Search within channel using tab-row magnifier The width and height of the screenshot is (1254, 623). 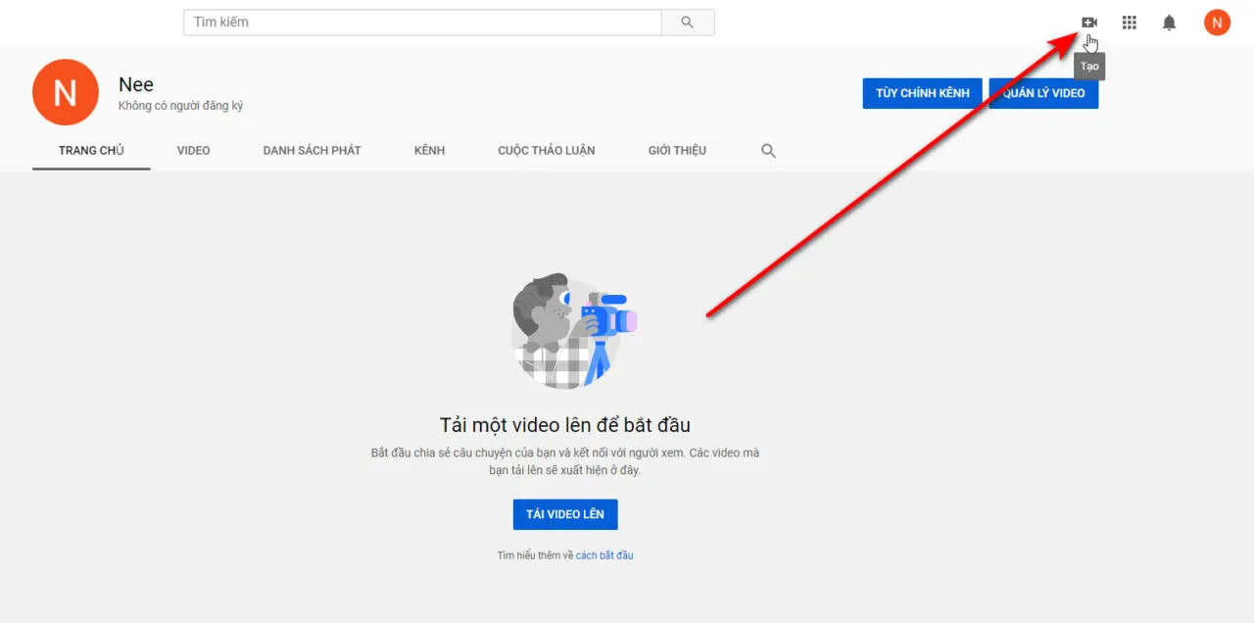click(768, 151)
